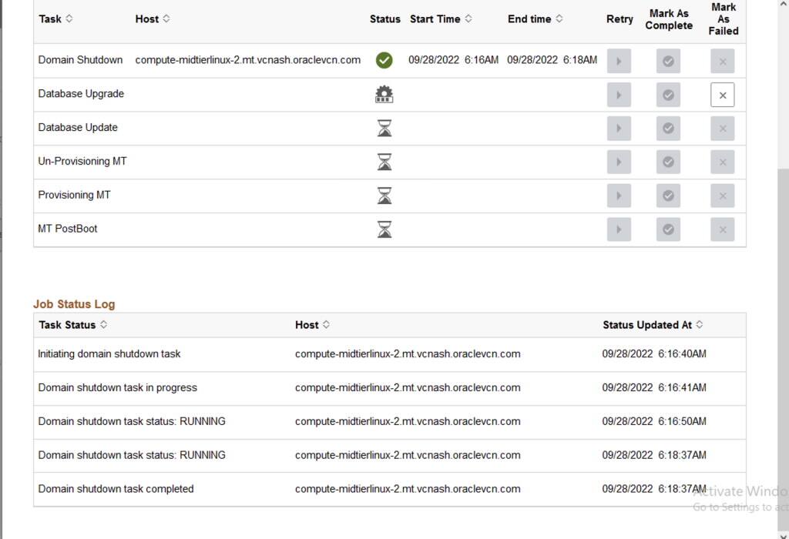Click the running gear status icon for Database Upgrade
789x539 pixels.
pos(384,94)
